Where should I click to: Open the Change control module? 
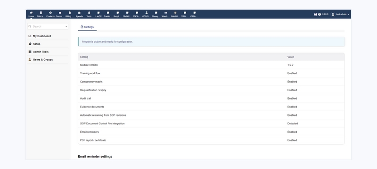[156, 14]
